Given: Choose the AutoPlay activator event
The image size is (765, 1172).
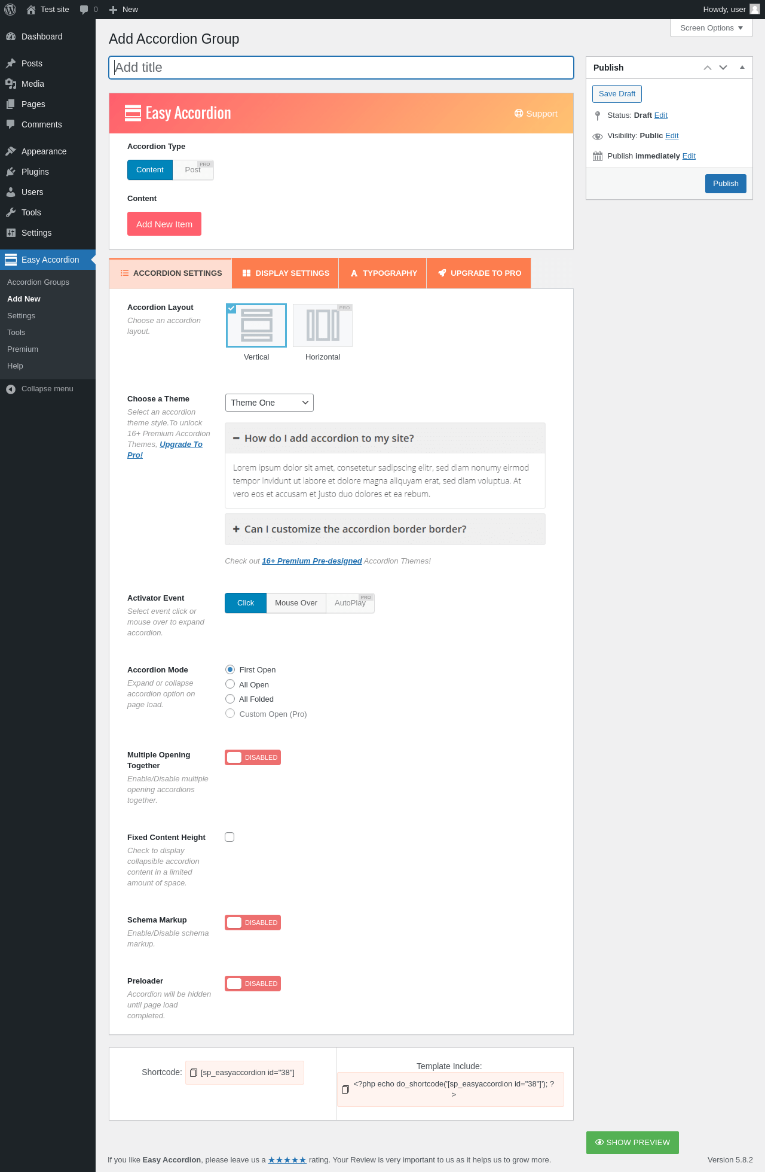Looking at the screenshot, I should tap(350, 603).
